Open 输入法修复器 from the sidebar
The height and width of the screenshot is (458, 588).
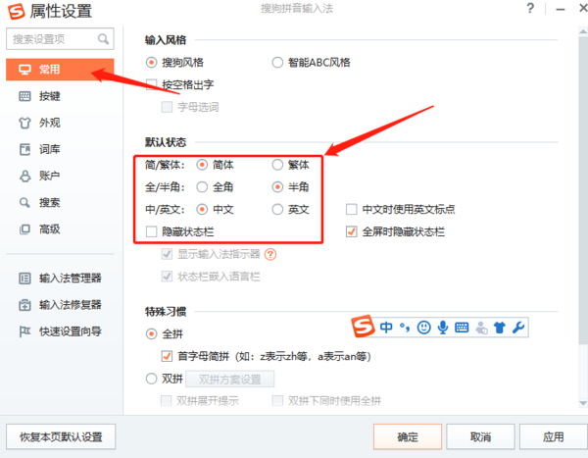coord(60,305)
